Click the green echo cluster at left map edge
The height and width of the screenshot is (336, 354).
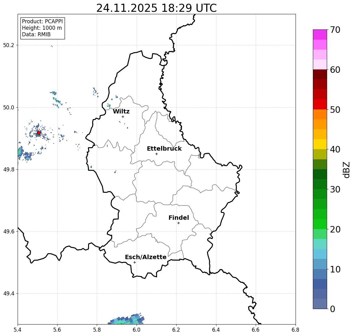click(x=20, y=152)
